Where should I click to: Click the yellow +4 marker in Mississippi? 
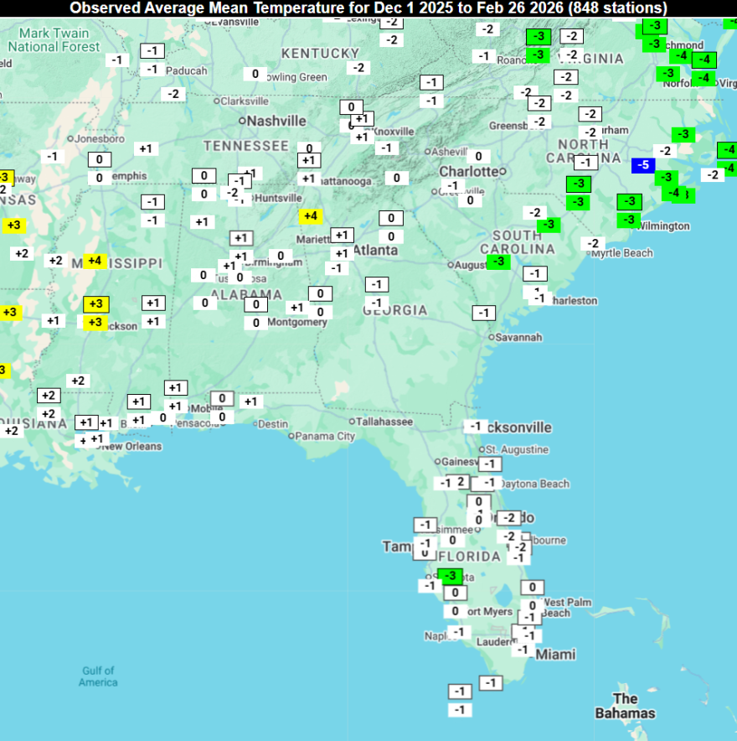(x=95, y=261)
